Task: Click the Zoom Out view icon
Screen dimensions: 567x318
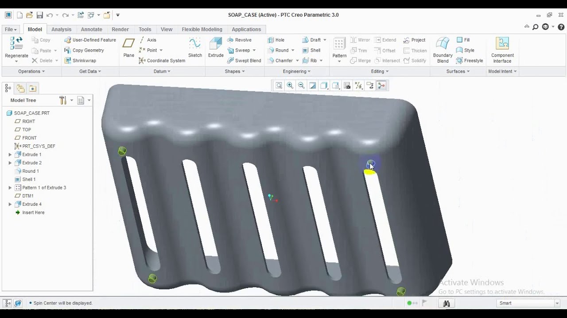Action: point(301,86)
